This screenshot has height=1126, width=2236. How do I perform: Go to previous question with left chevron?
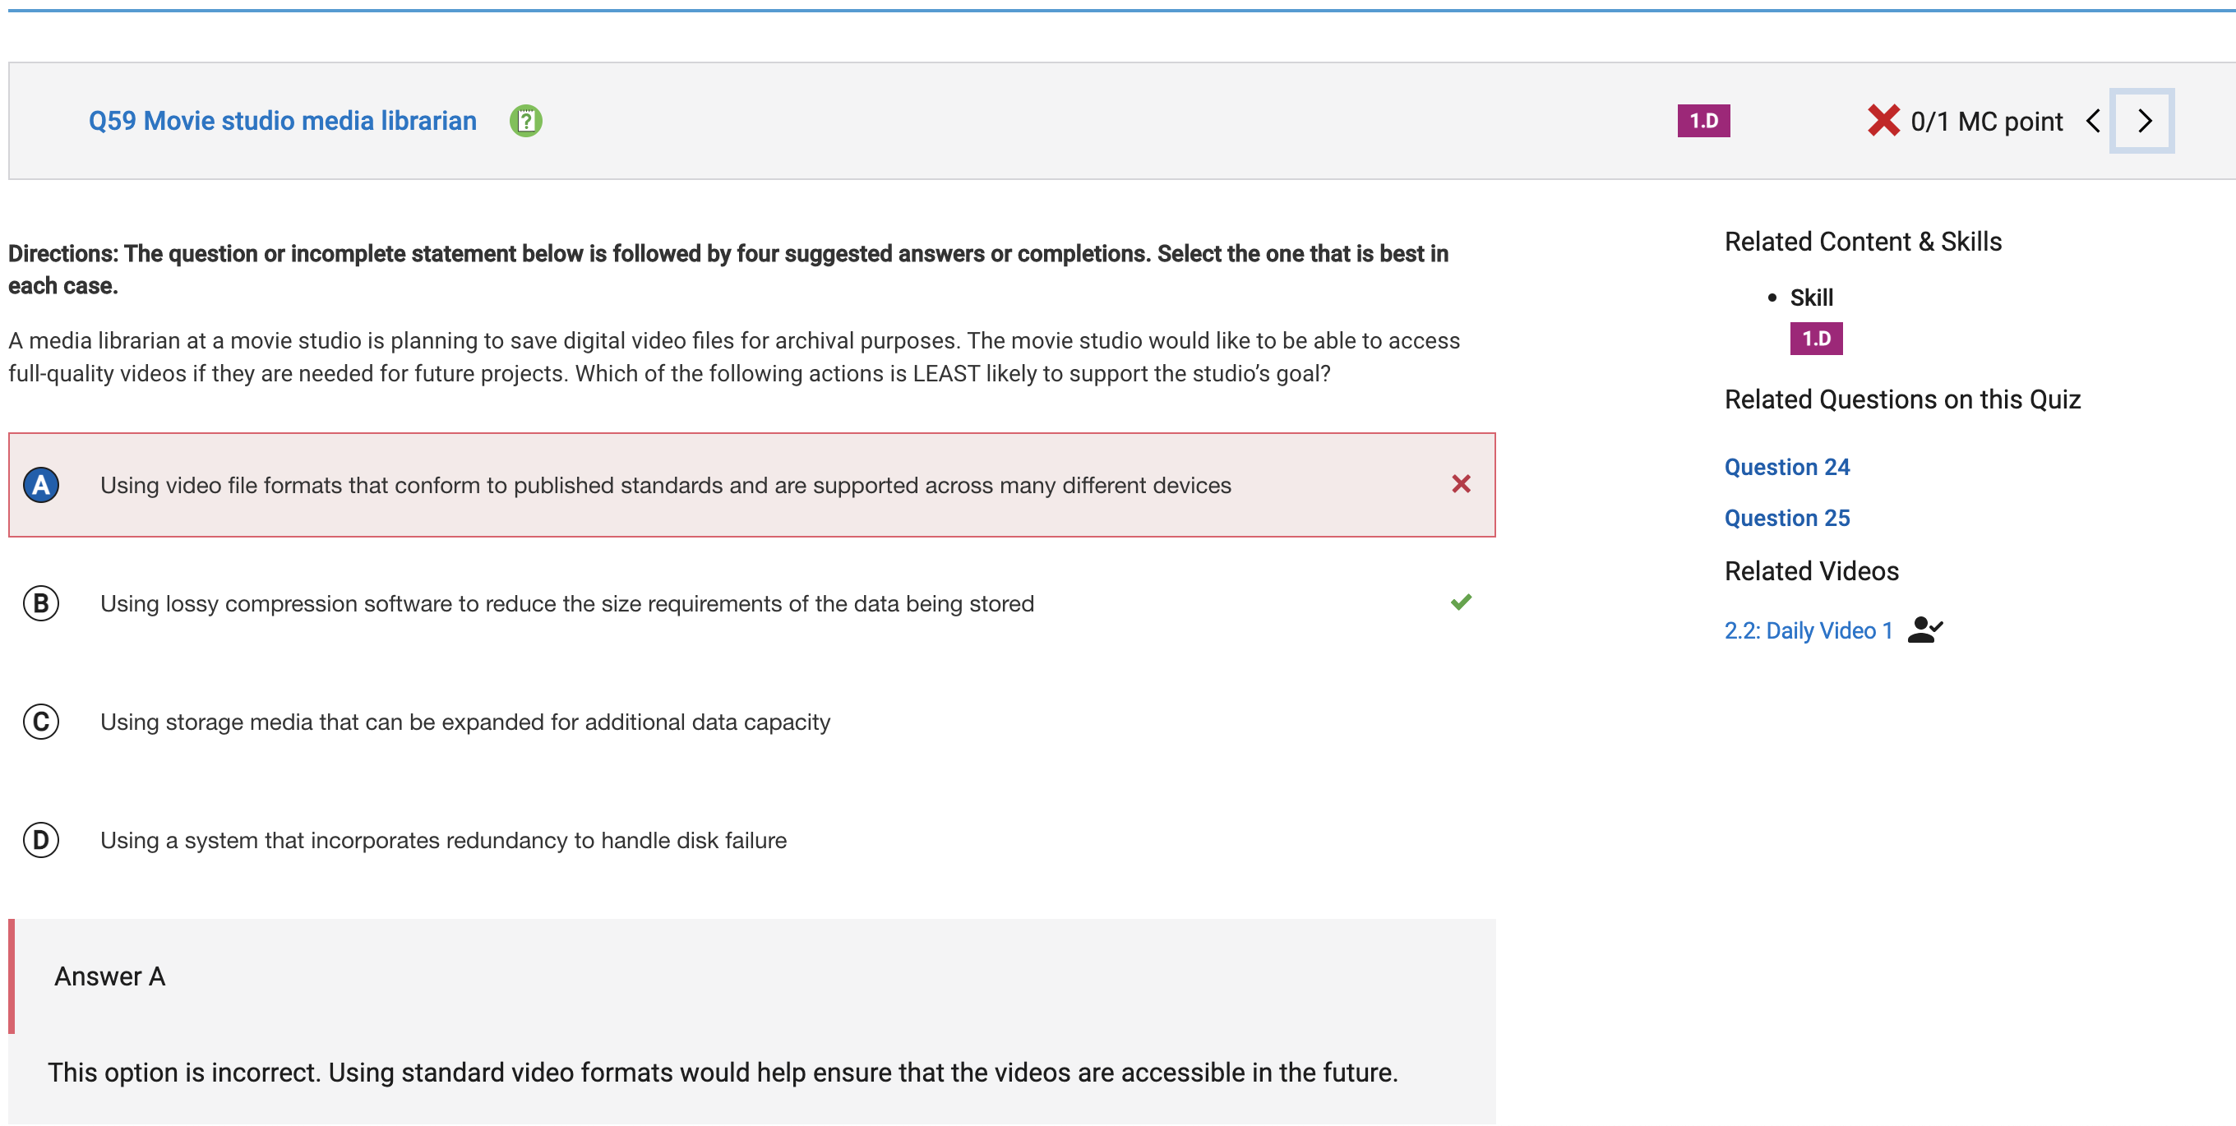pos(2093,121)
